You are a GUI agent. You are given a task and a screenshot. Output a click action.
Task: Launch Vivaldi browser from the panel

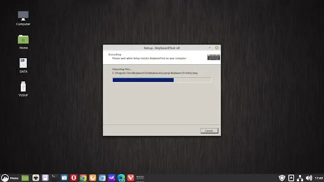coord(131,178)
